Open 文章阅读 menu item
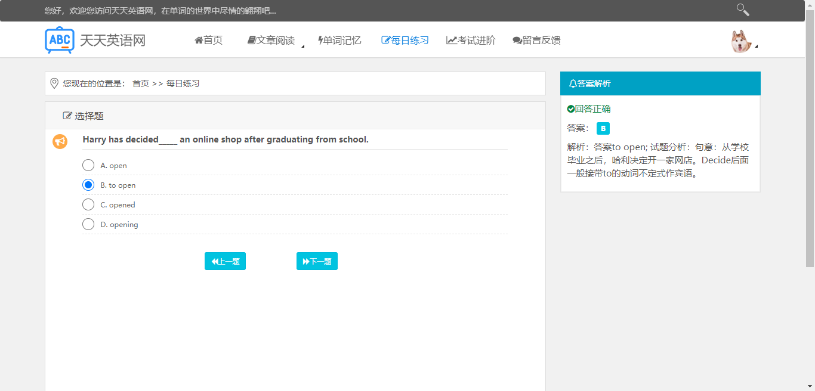This screenshot has width=815, height=391. [271, 41]
